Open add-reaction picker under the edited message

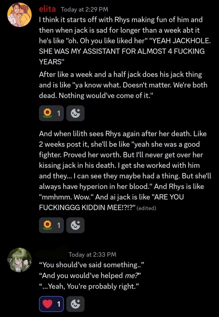tap(75, 225)
